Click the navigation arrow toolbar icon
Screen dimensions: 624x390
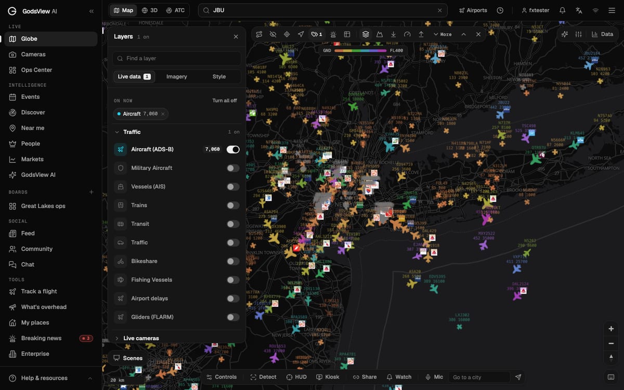(301, 34)
